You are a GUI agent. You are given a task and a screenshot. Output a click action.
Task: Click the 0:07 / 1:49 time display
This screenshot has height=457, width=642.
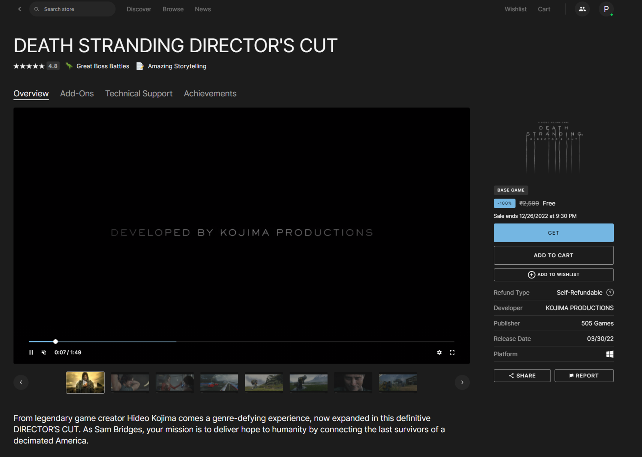point(68,352)
